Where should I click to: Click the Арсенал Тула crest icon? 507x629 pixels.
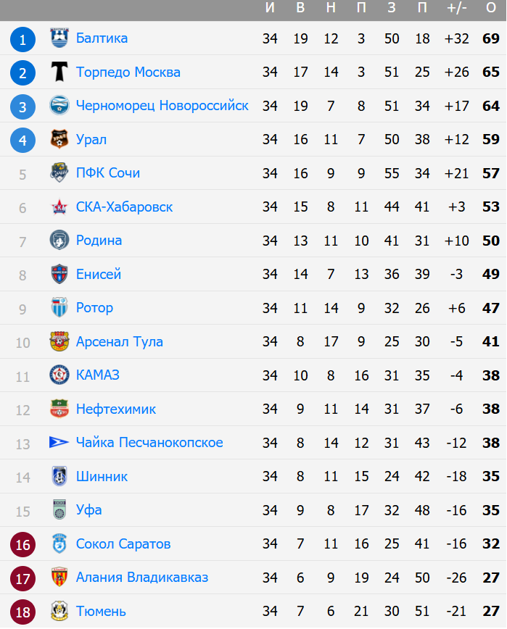59,341
